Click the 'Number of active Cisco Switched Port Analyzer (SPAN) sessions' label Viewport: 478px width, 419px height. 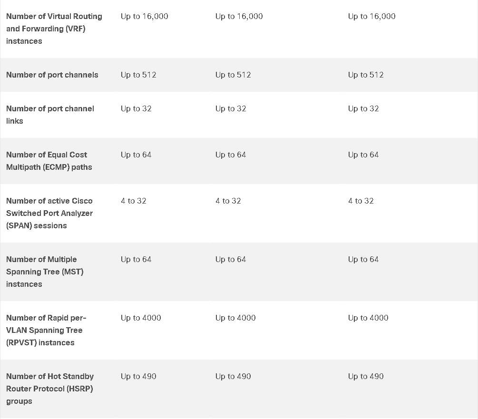tap(49, 214)
